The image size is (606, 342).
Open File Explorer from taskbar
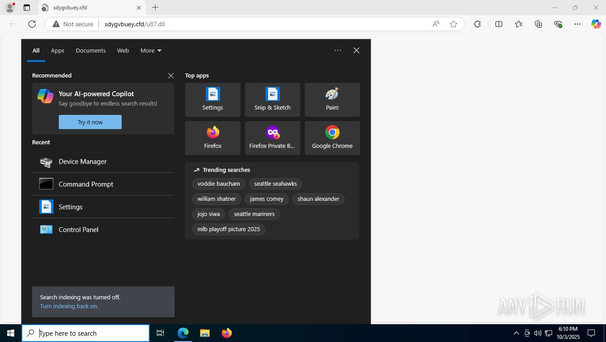pos(205,333)
